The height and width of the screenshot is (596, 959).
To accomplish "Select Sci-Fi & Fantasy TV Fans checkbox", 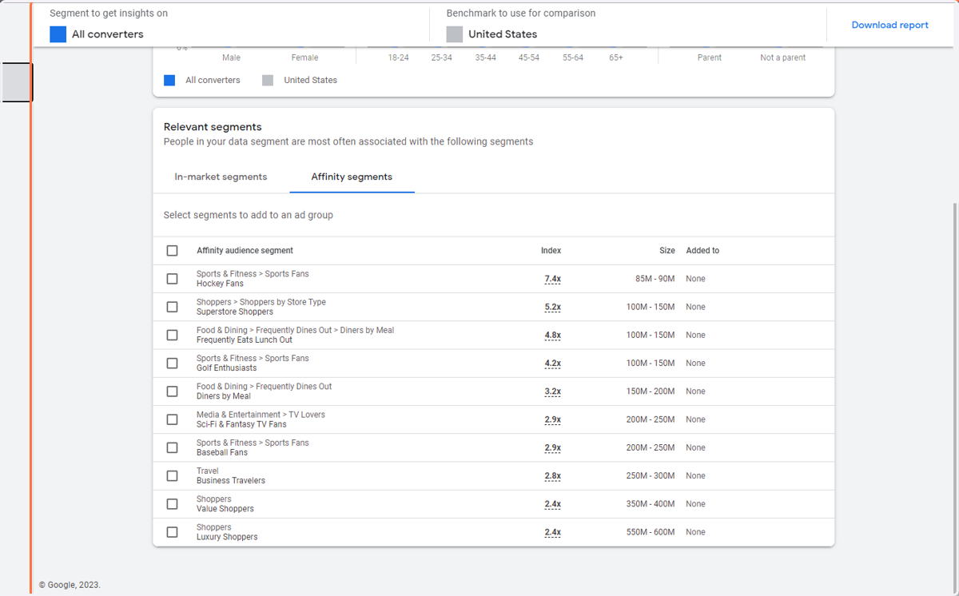I will pos(172,419).
